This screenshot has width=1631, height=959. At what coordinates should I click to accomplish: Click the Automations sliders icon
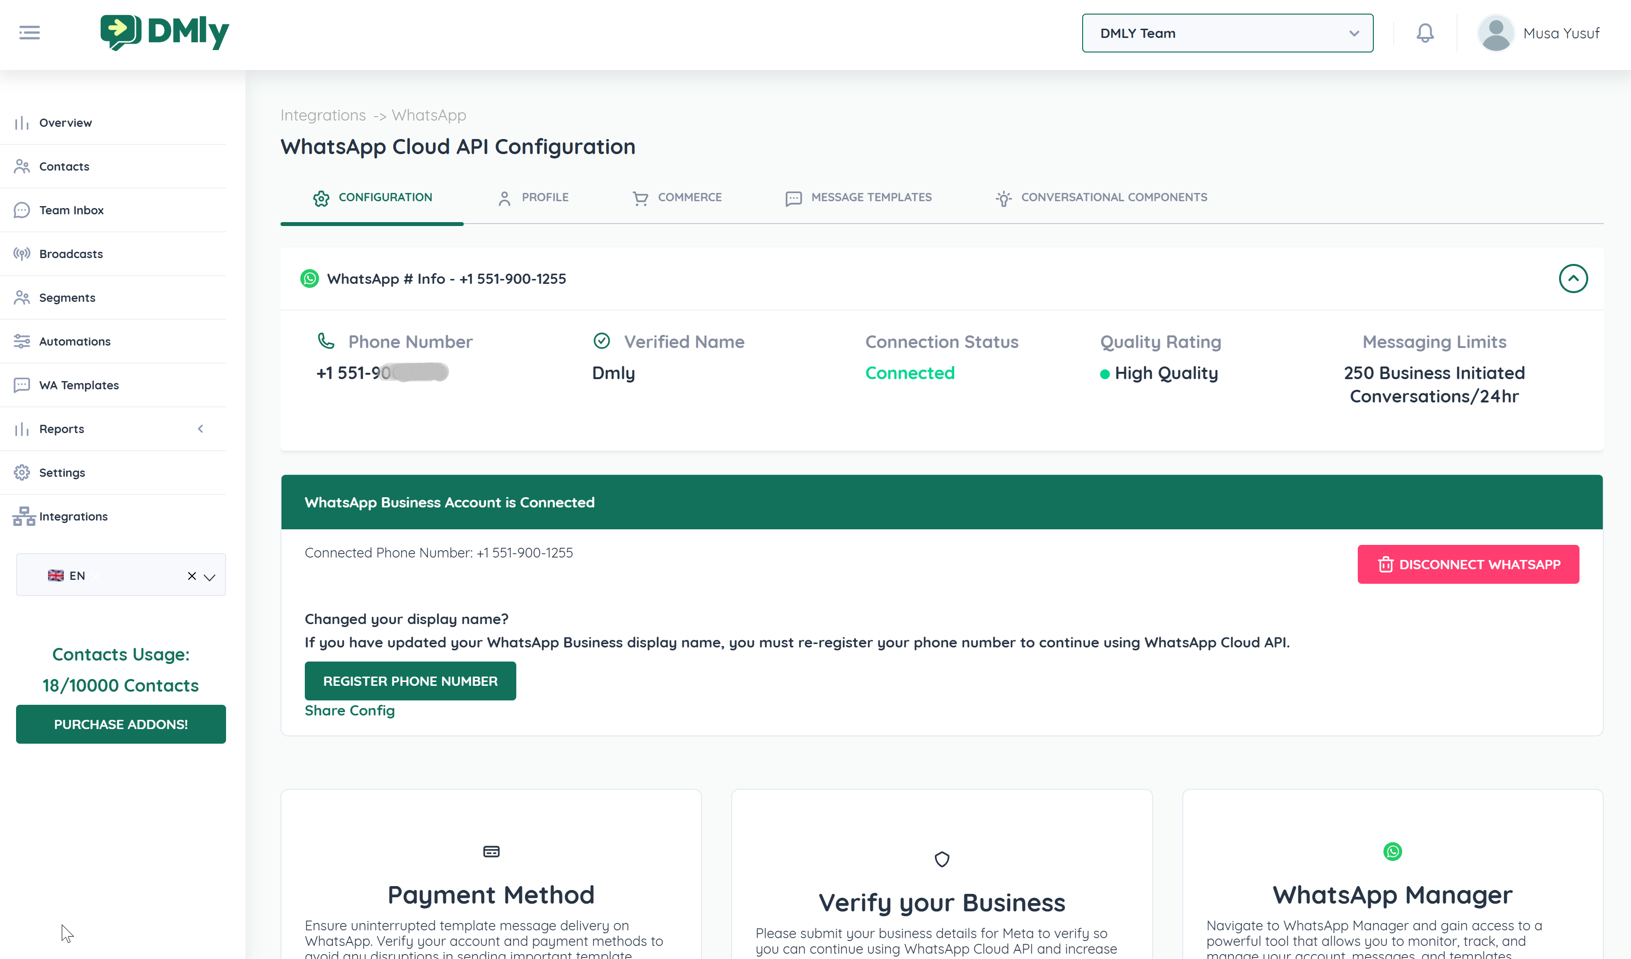[22, 341]
